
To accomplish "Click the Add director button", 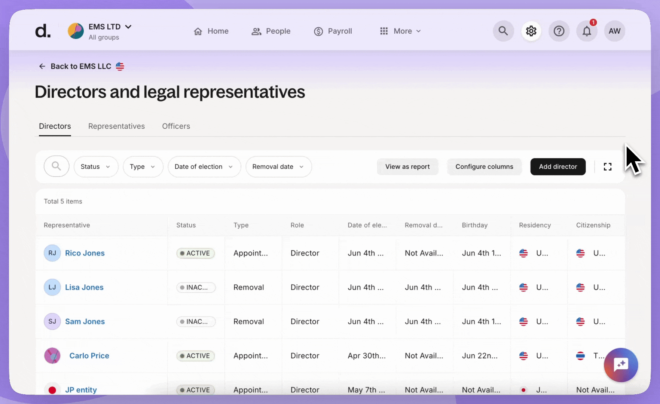I will [557, 167].
